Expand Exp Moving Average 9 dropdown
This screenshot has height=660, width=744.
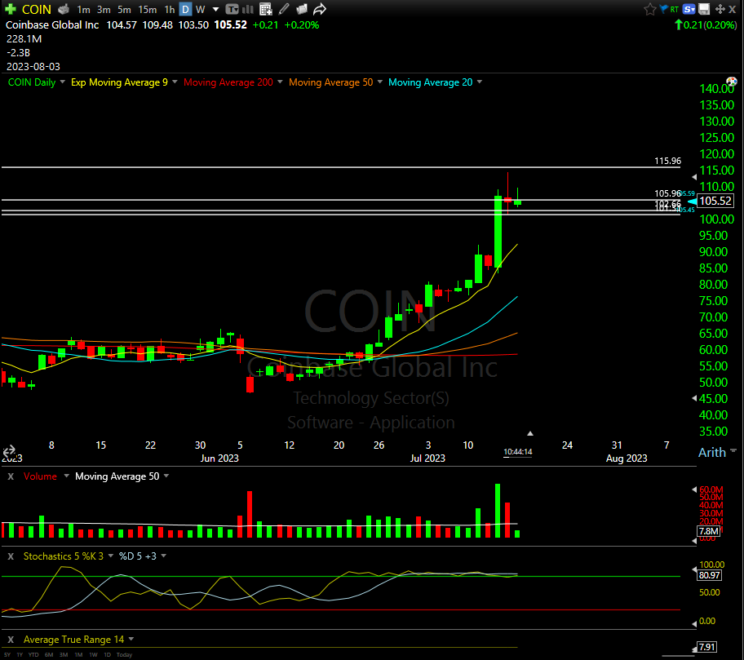[x=175, y=82]
